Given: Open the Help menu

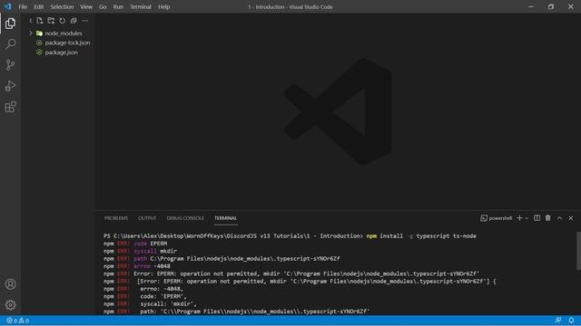Looking at the screenshot, I should [163, 6].
